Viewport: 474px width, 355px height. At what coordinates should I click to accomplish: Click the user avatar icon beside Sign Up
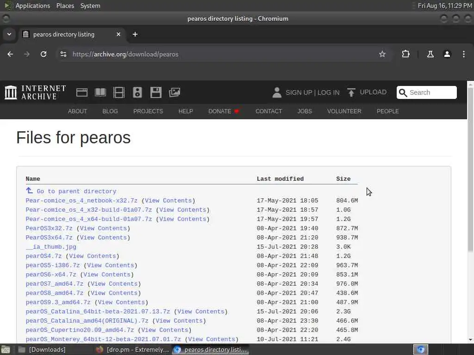tap(277, 92)
